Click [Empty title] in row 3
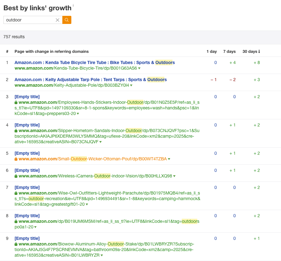 point(27,97)
